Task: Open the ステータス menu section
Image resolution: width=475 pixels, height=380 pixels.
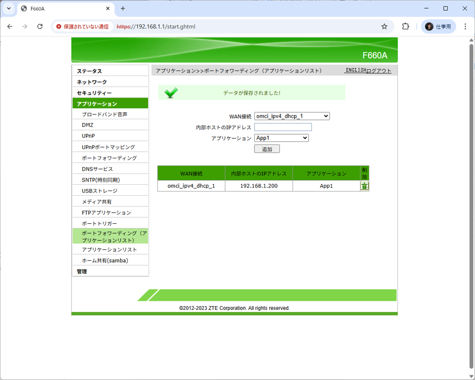Action: tap(89, 71)
